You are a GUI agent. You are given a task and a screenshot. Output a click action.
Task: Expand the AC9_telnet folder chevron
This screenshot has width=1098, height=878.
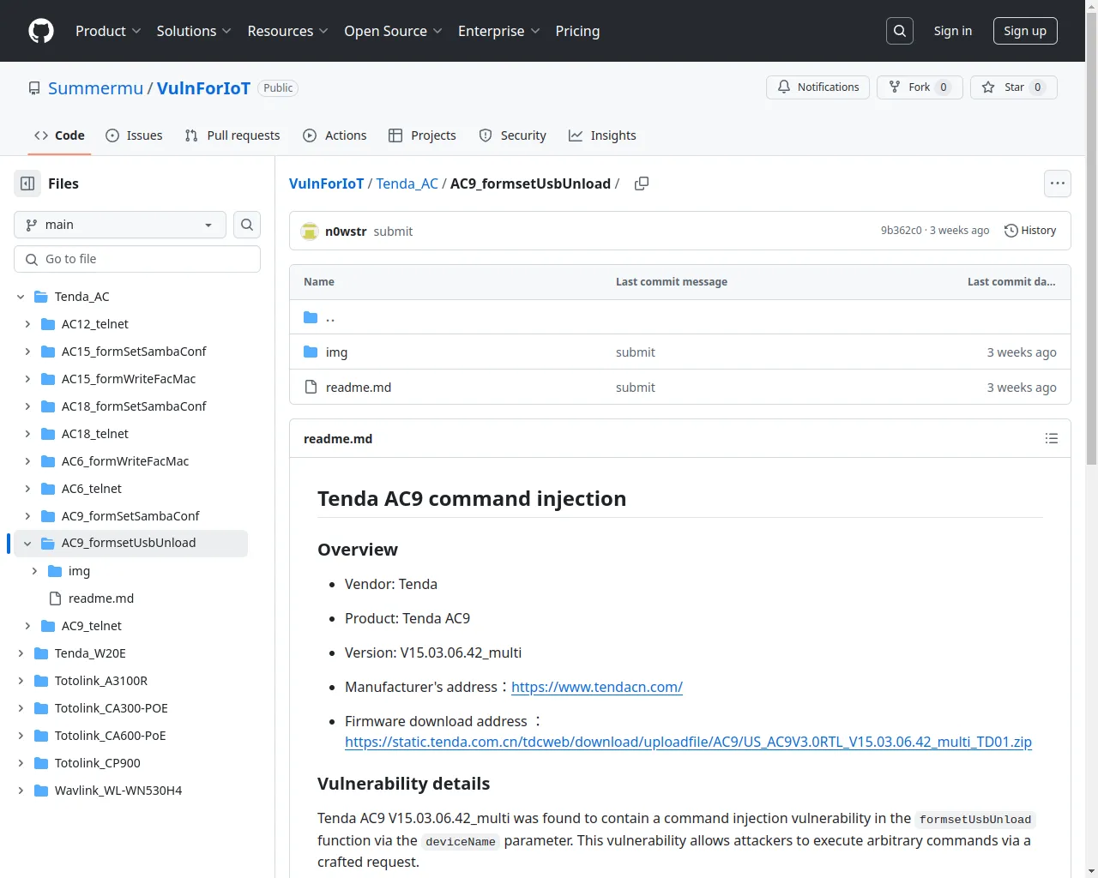tap(27, 626)
